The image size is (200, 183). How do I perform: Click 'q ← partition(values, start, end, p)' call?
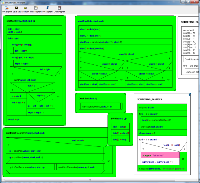click(x=56, y=157)
